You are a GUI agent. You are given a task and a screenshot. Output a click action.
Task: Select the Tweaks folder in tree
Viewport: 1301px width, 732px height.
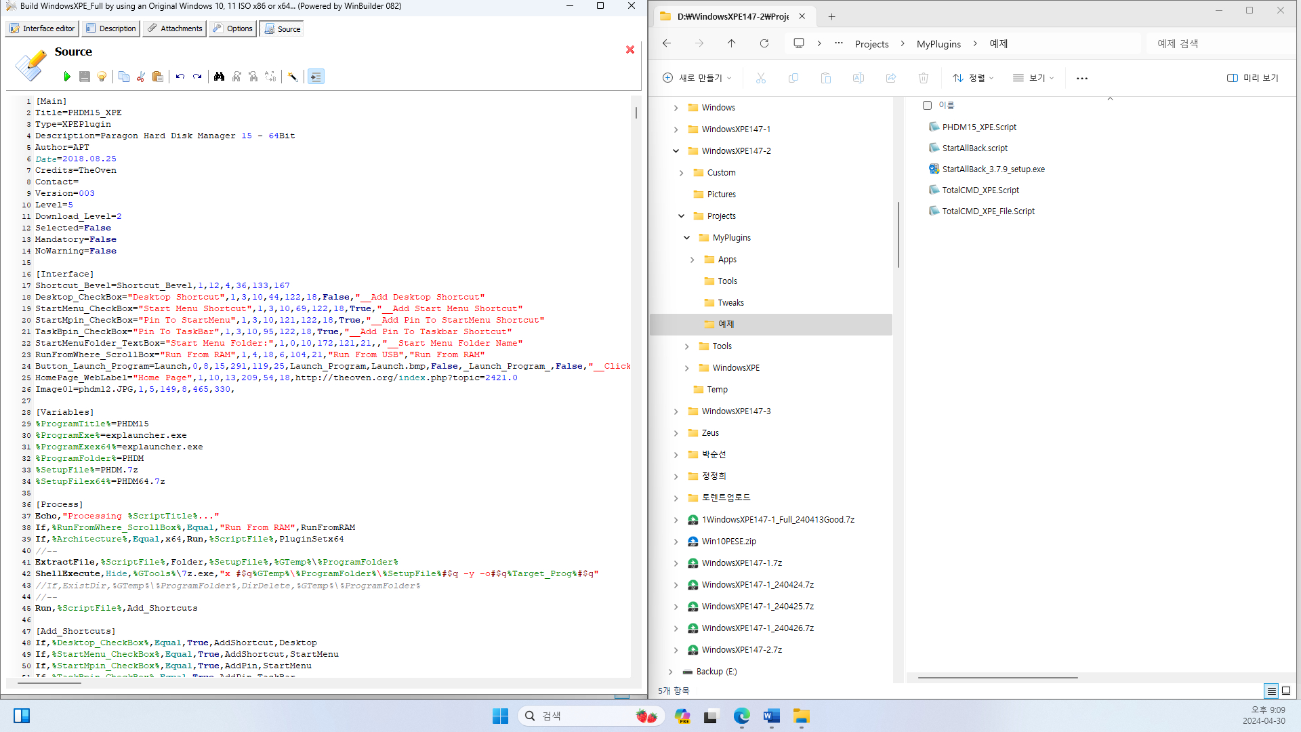pyautogui.click(x=730, y=303)
